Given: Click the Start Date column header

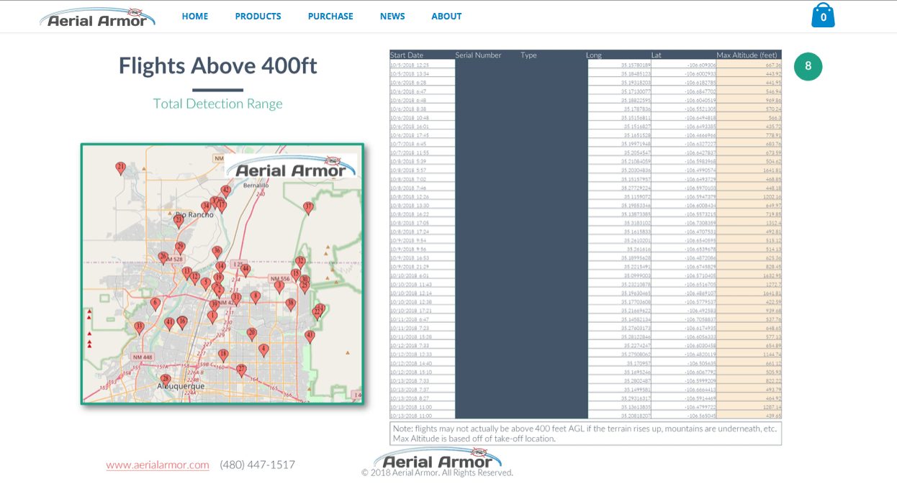Looking at the screenshot, I should pos(407,55).
